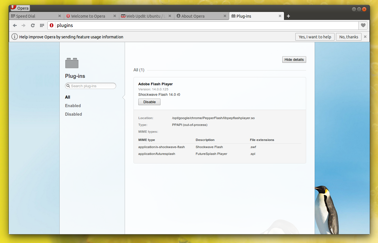The width and height of the screenshot is (378, 243).
Task: Click application/futuresplash MIME type
Action: click(x=157, y=154)
